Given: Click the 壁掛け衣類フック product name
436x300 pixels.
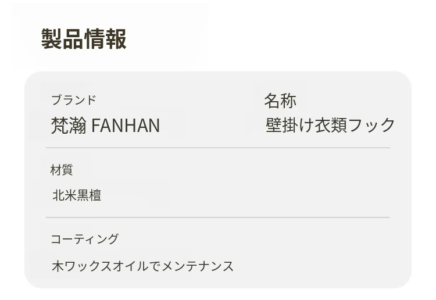Looking at the screenshot, I should (330, 125).
